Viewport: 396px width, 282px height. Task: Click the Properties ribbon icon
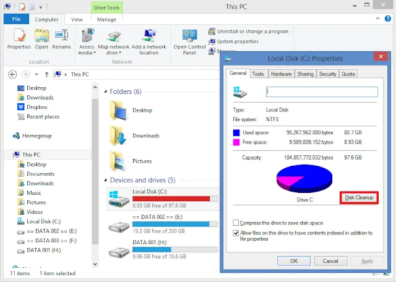pyautogui.click(x=19, y=39)
